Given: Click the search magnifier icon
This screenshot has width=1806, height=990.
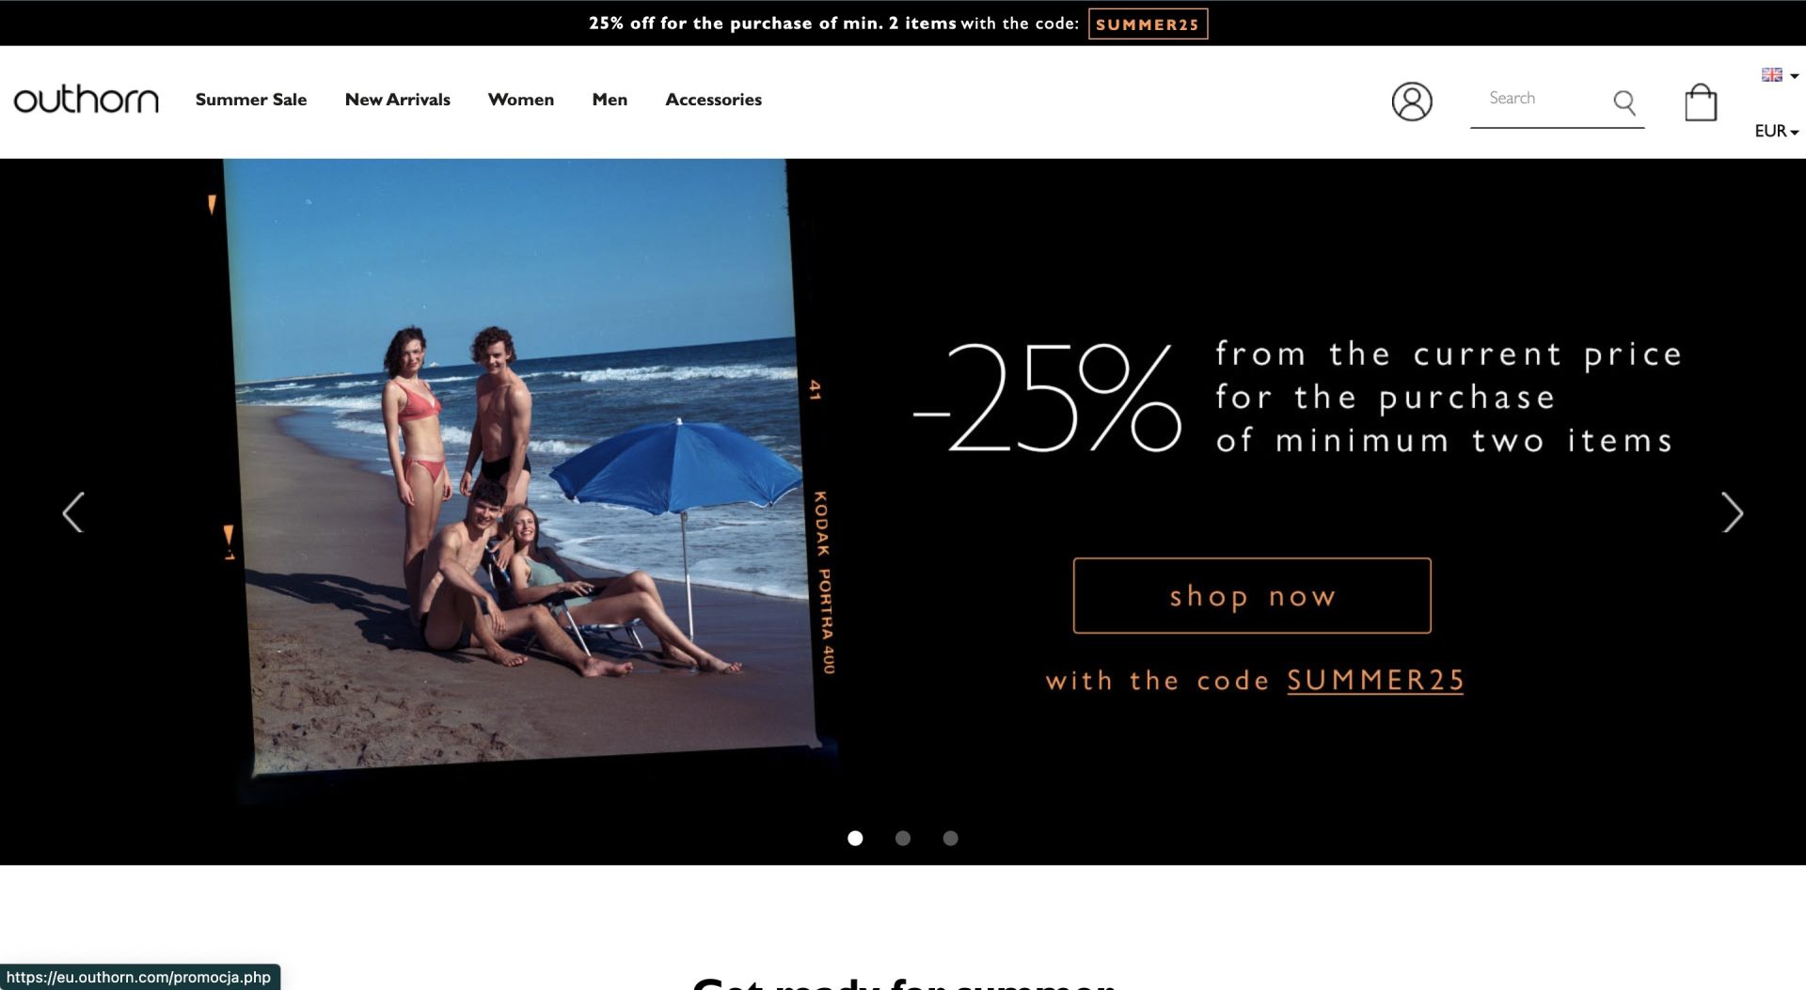Looking at the screenshot, I should pyautogui.click(x=1624, y=102).
